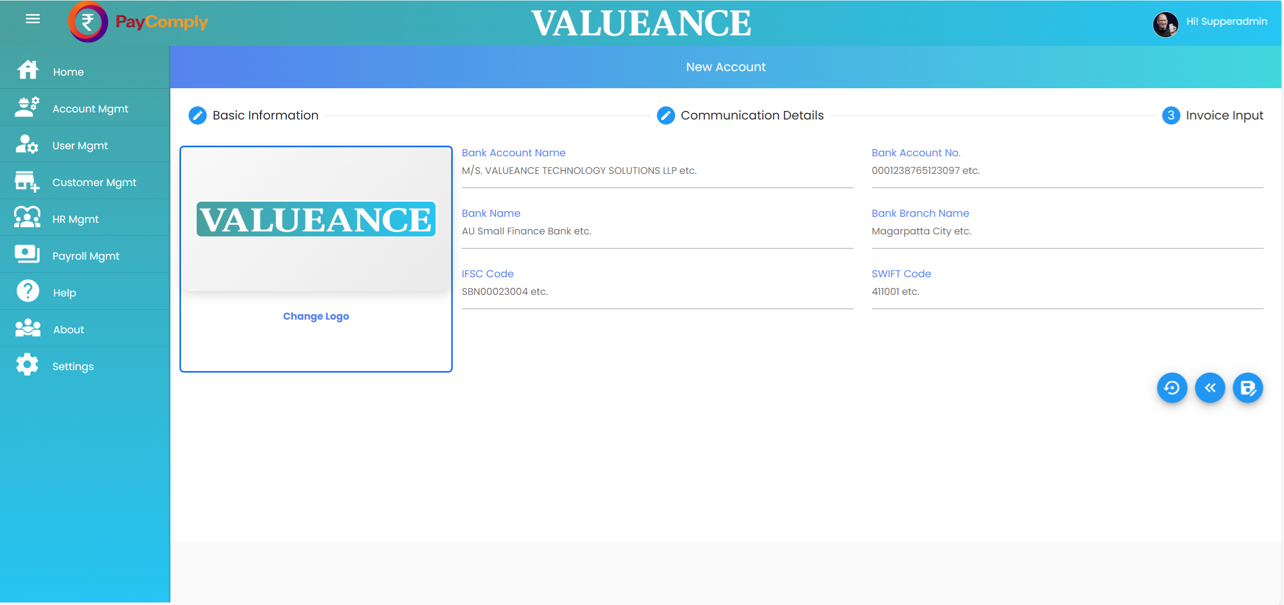Image resolution: width=1284 pixels, height=605 pixels.
Task: Click the User Mgmt person-gear icon
Action: tap(27, 144)
